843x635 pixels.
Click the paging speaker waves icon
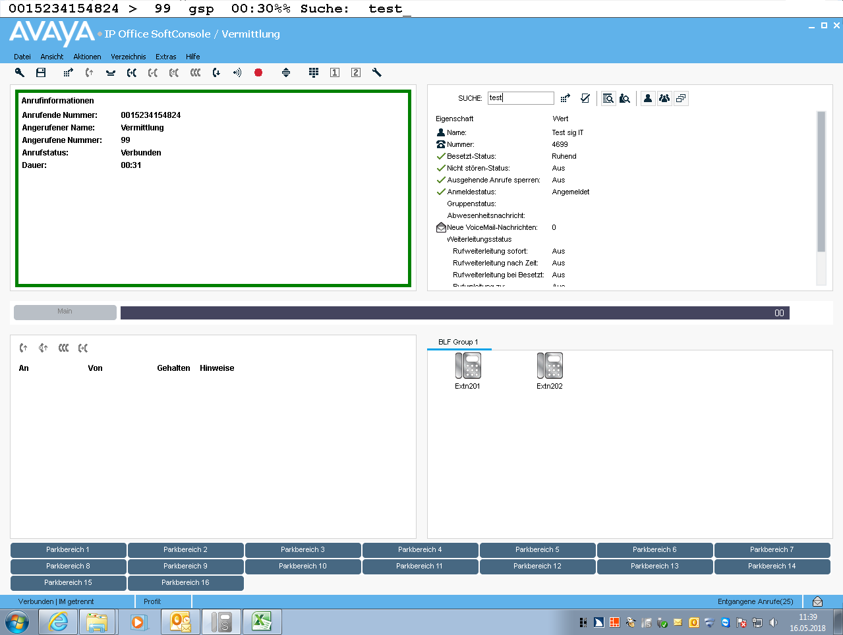[237, 72]
